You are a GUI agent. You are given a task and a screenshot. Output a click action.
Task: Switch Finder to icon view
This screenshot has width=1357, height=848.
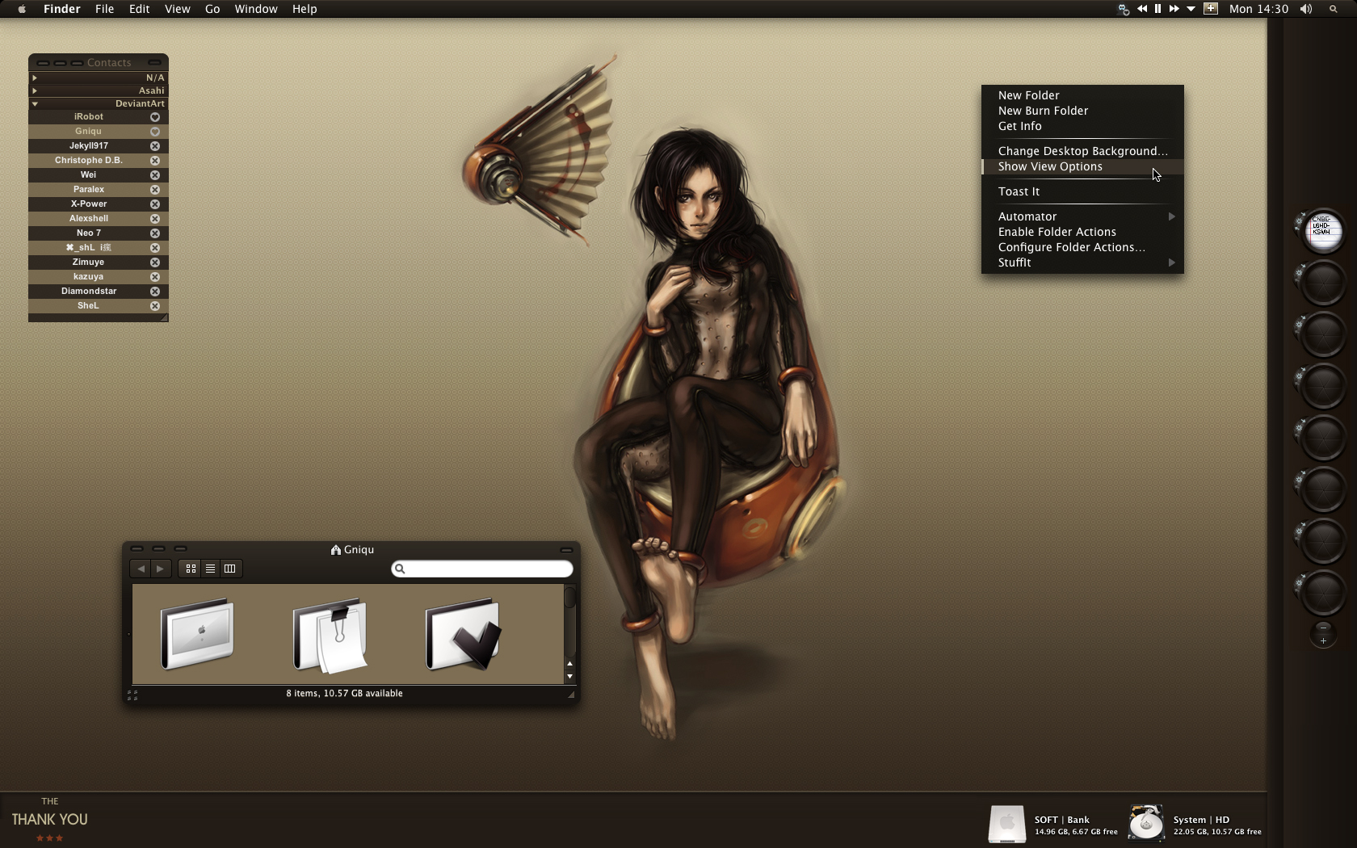tap(191, 569)
